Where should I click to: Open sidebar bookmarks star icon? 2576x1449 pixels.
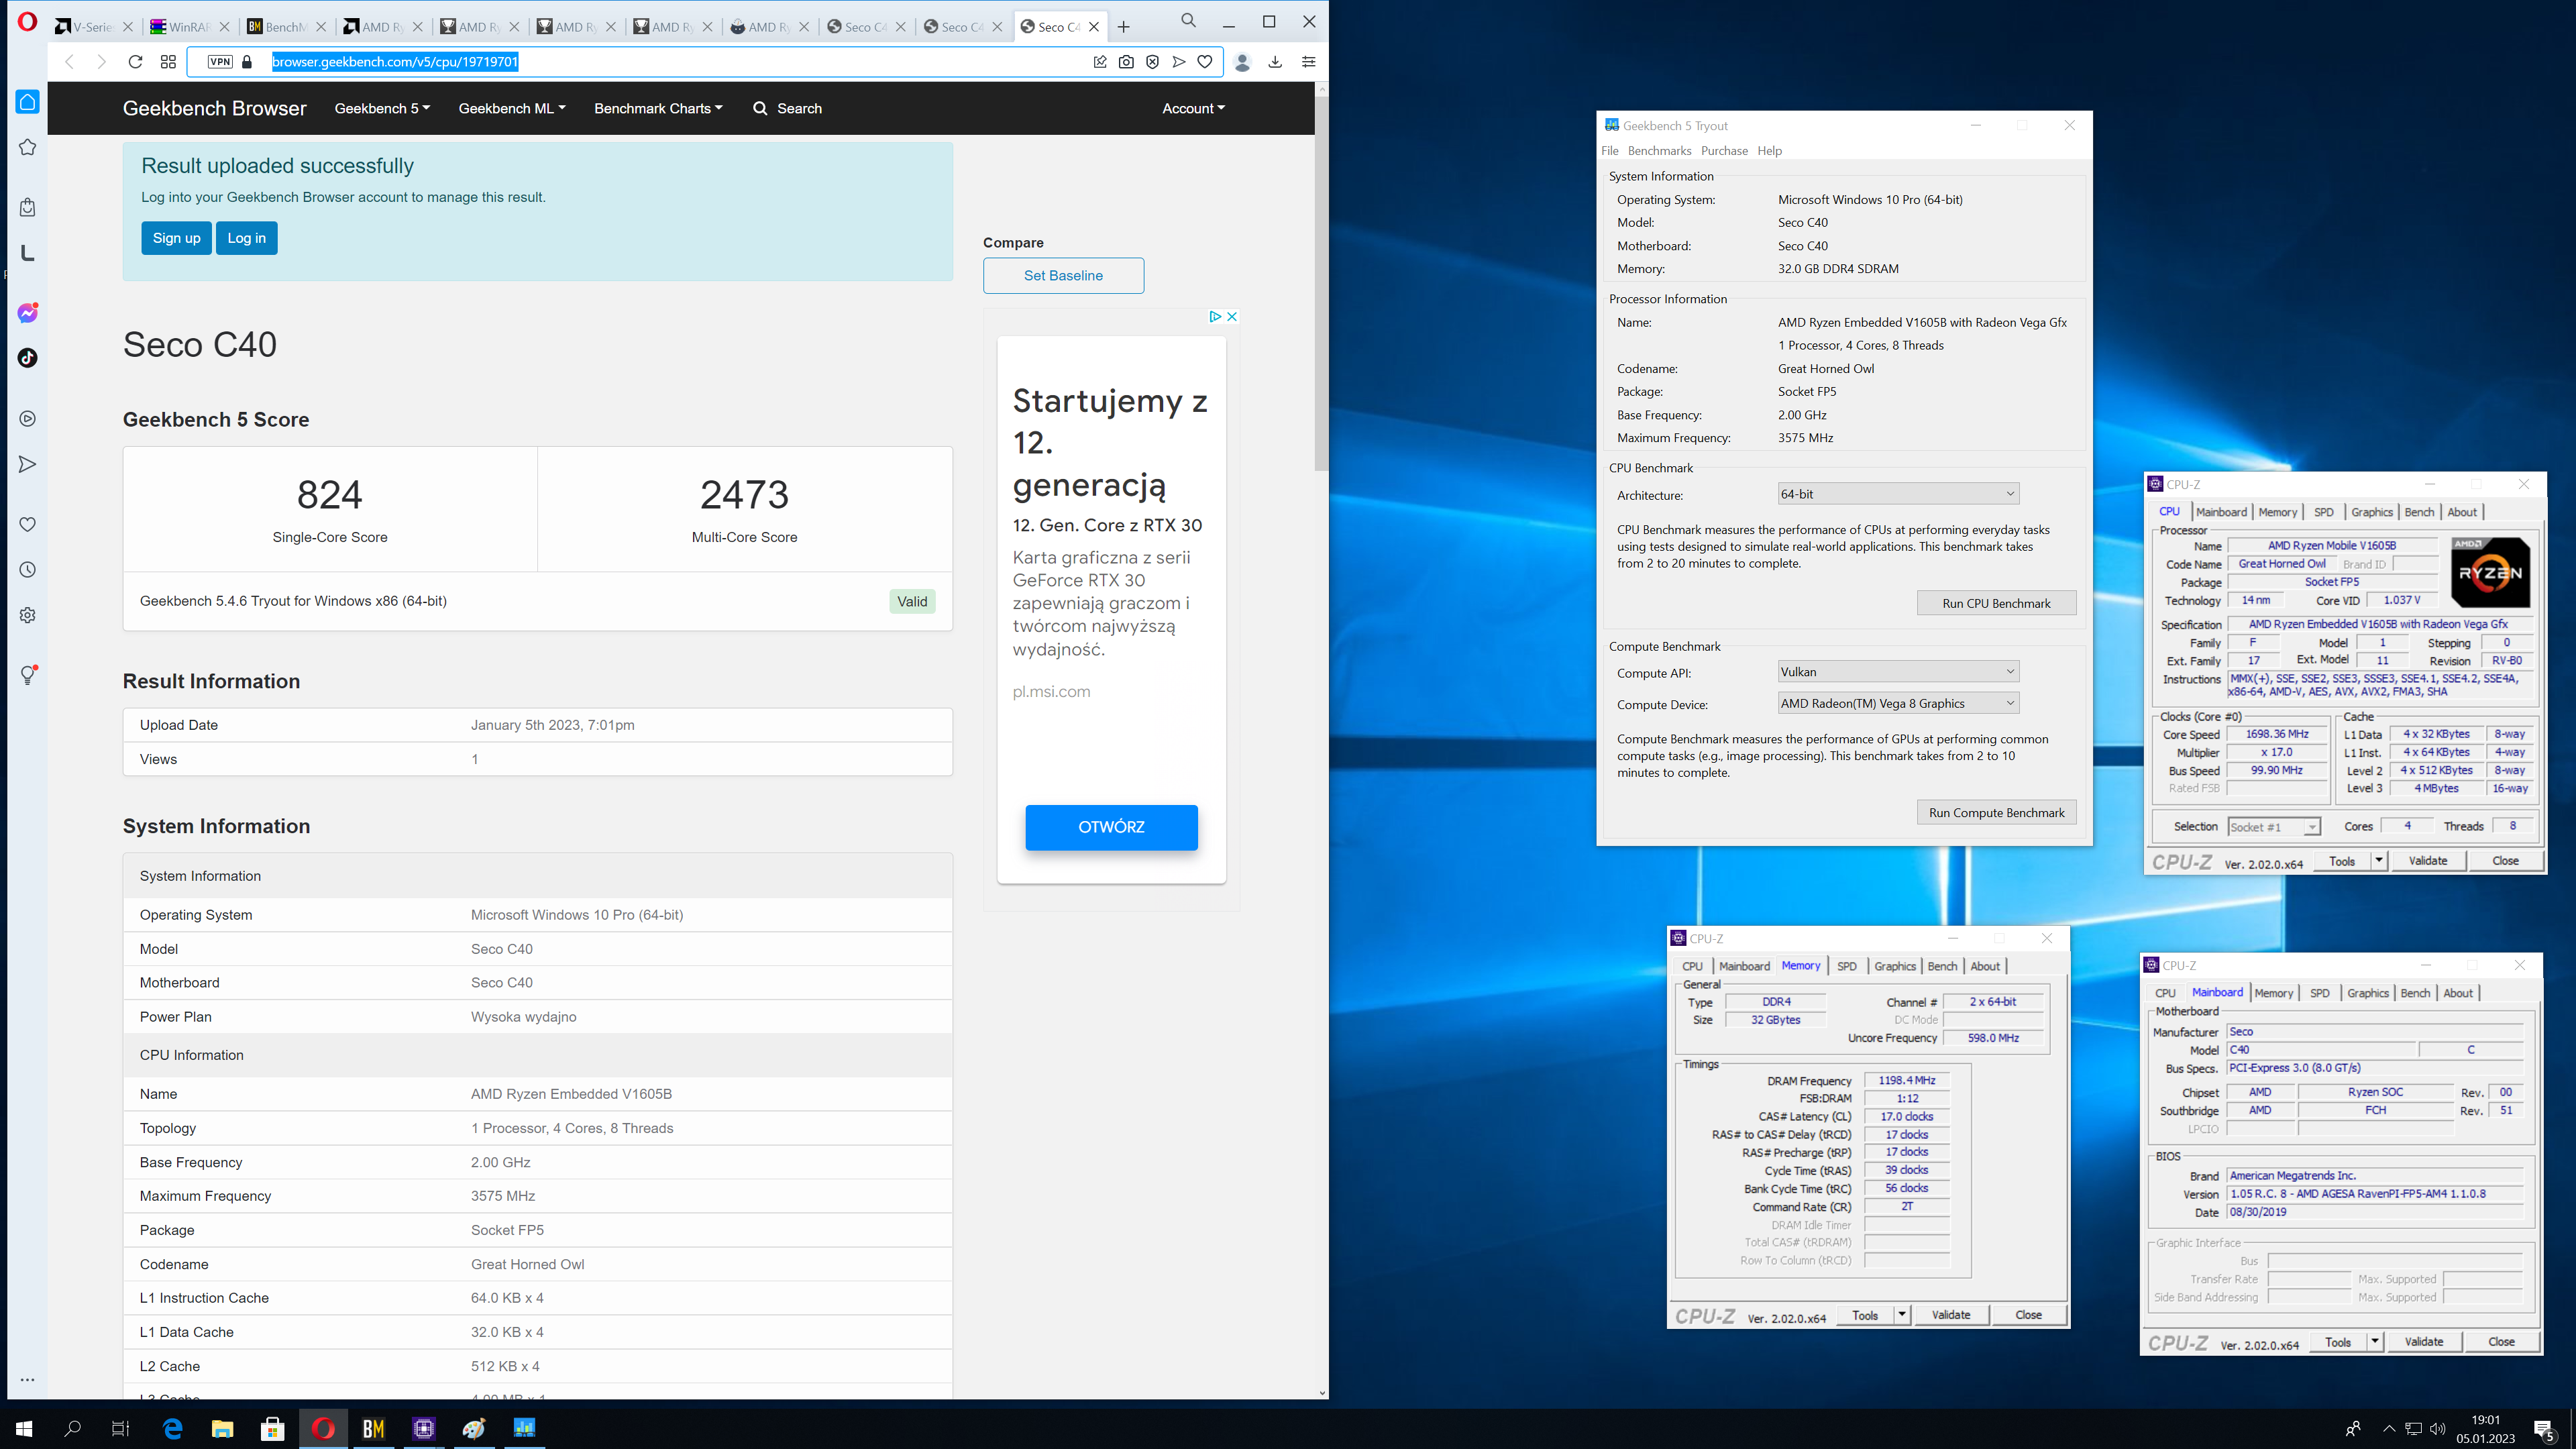click(x=27, y=148)
